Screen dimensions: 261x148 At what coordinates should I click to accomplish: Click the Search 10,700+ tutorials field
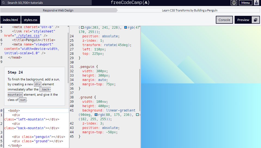click(x=46, y=3)
